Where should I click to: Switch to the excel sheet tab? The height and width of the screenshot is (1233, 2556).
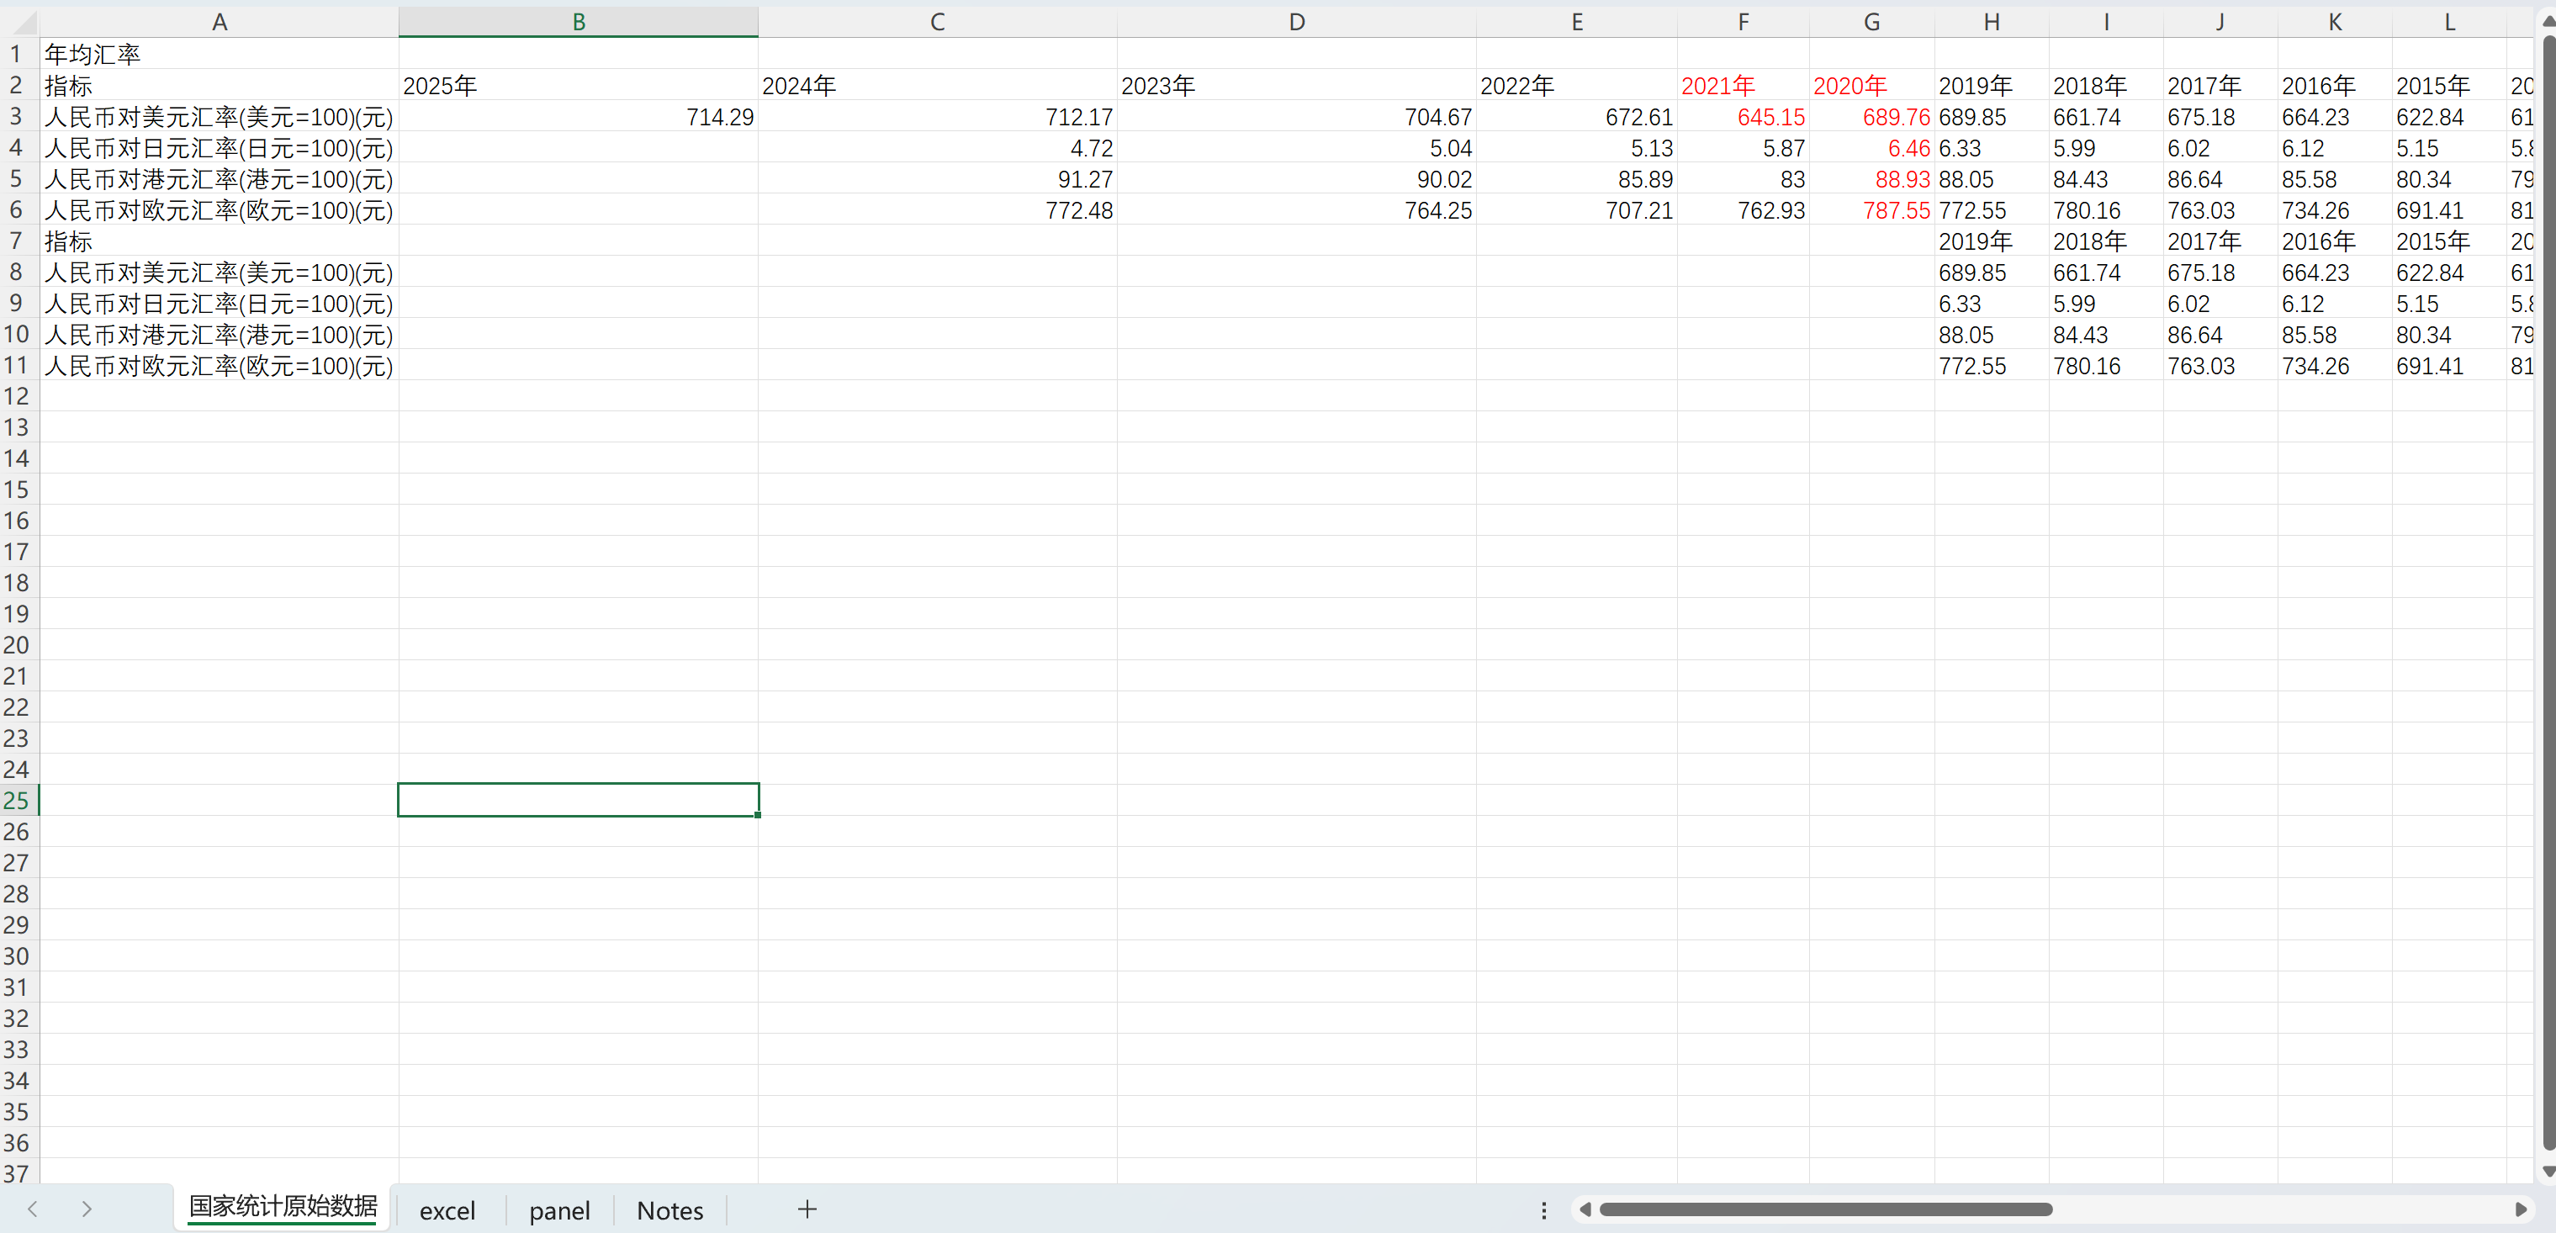point(447,1210)
